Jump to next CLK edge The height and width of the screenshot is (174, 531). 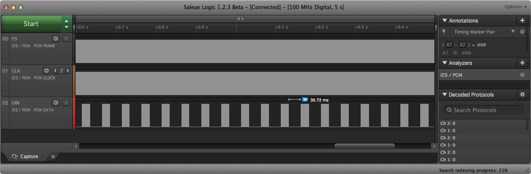[67, 70]
